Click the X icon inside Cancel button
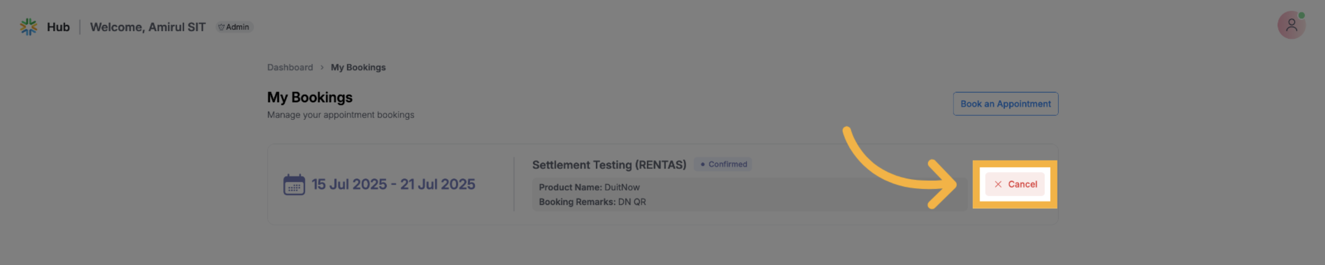Viewport: 1325px width, 265px height. (997, 184)
